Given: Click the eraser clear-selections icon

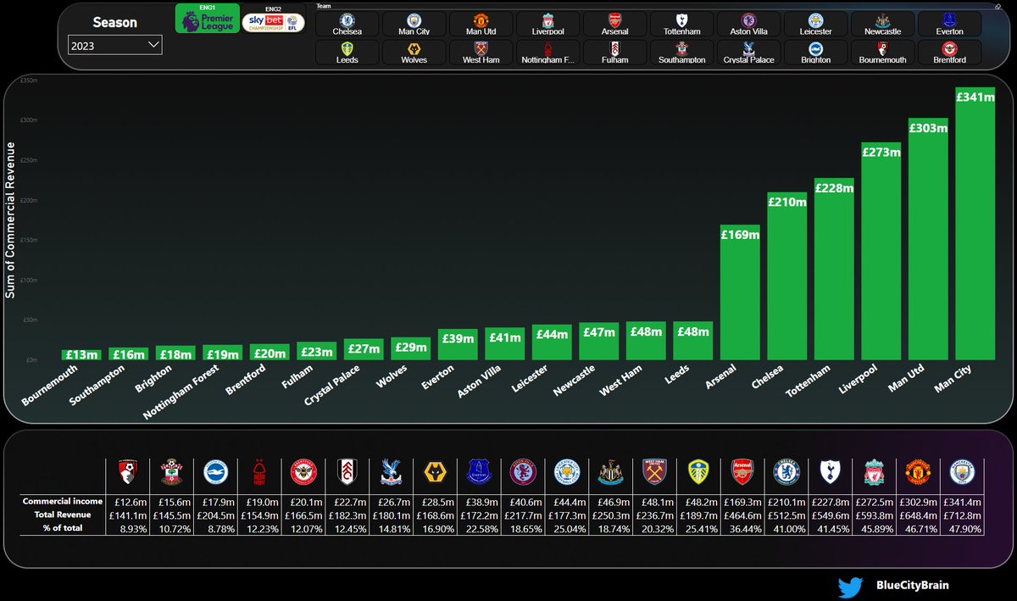Looking at the screenshot, I should (x=999, y=5).
